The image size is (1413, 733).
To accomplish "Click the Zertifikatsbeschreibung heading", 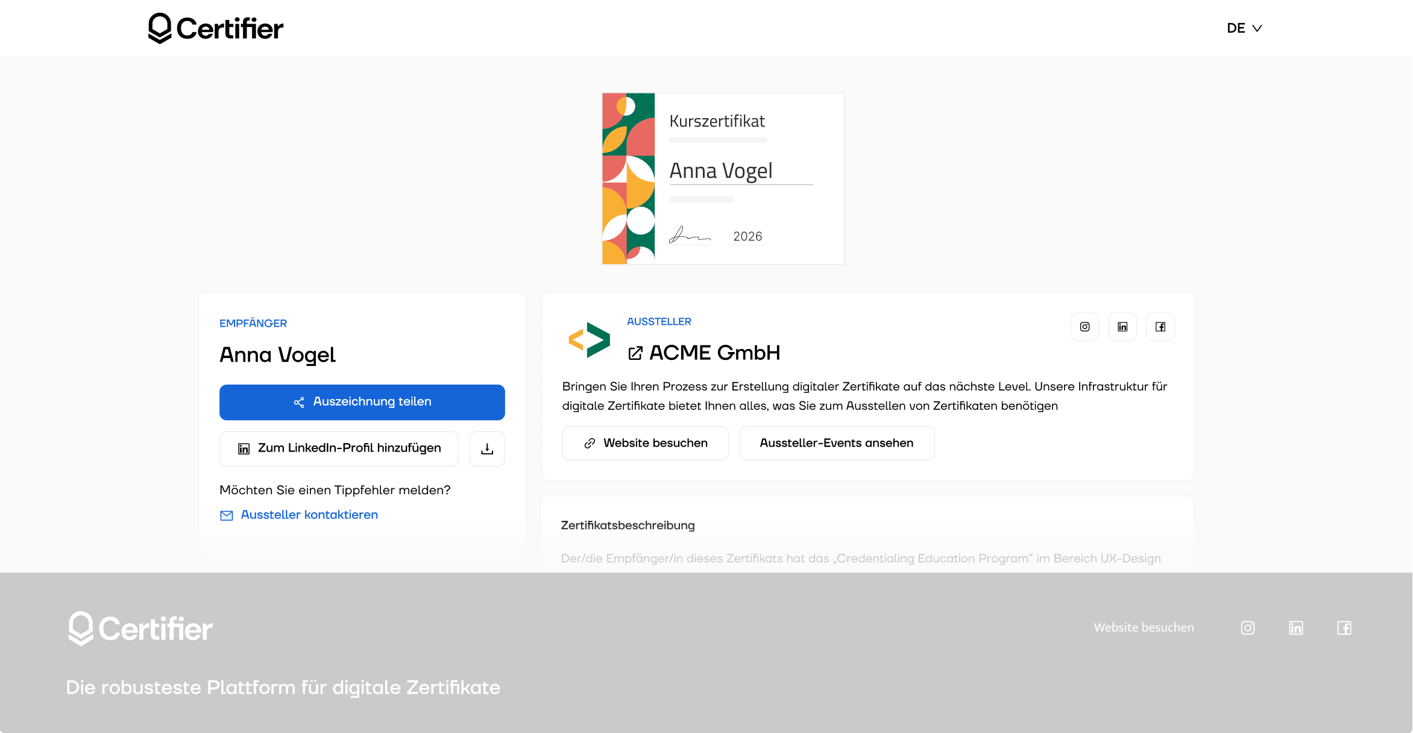I will [628, 525].
